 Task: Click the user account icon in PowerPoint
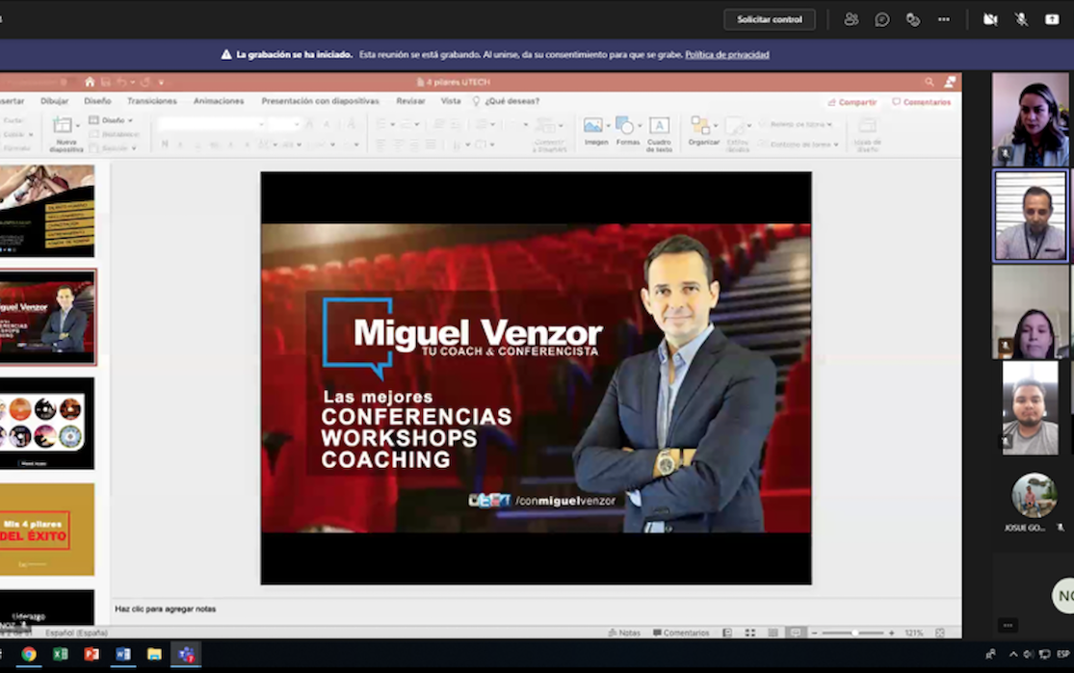950,82
